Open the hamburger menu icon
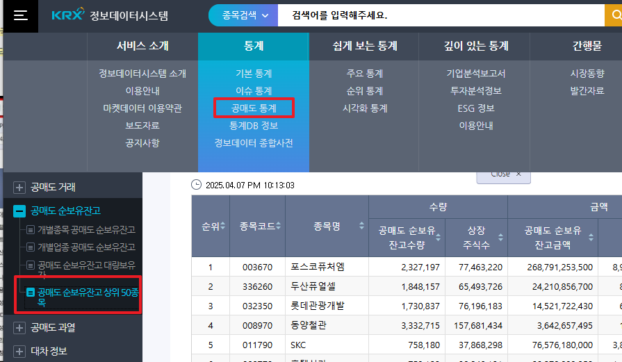This screenshot has width=622, height=362. 21,15
